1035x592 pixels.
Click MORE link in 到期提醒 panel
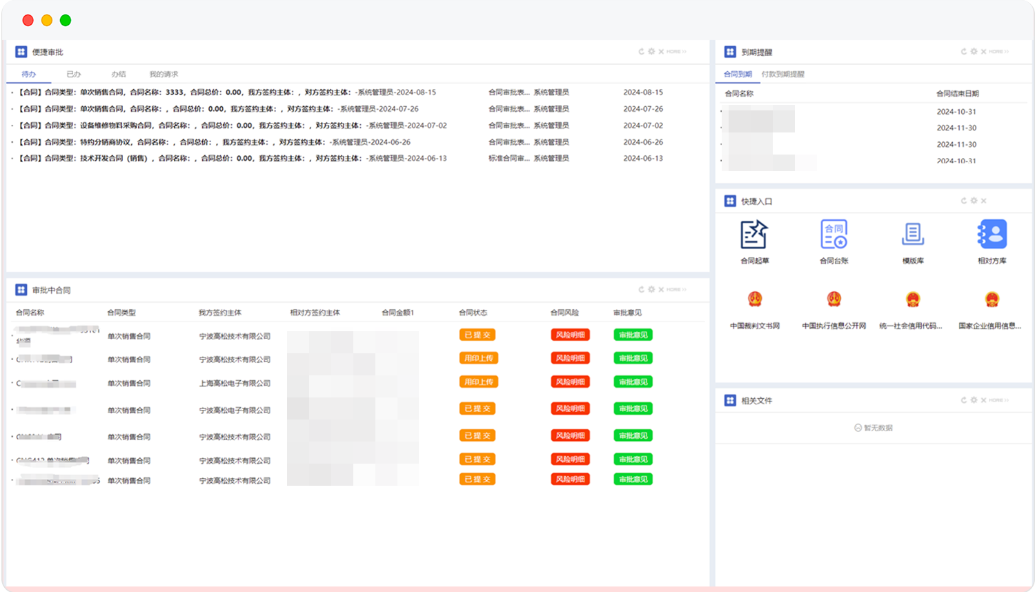pyautogui.click(x=999, y=52)
